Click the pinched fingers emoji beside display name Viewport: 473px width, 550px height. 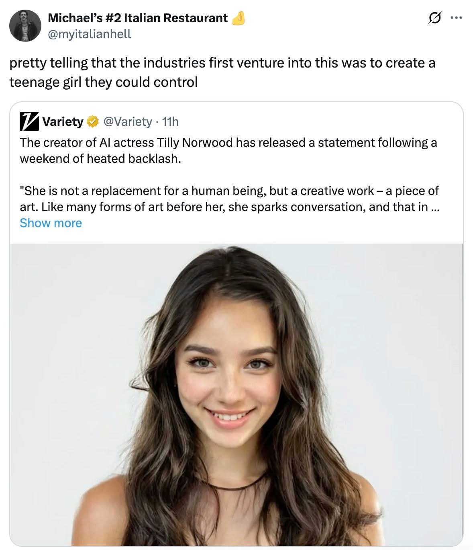coord(239,18)
